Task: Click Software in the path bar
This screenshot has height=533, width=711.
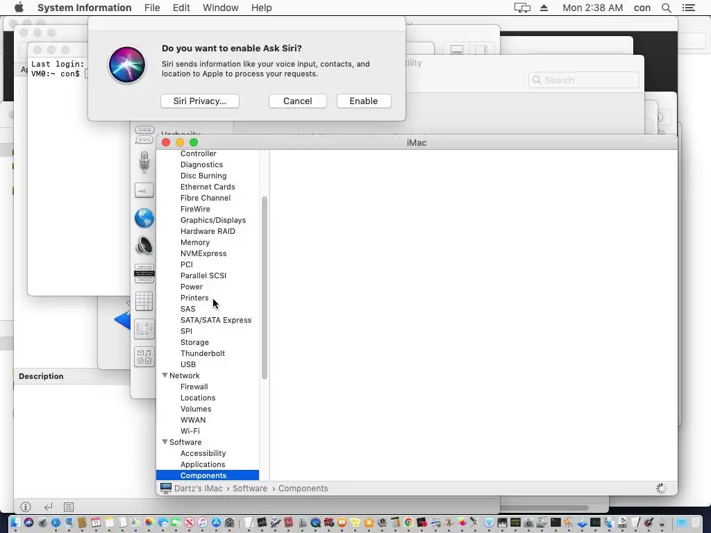Action: 250,488
